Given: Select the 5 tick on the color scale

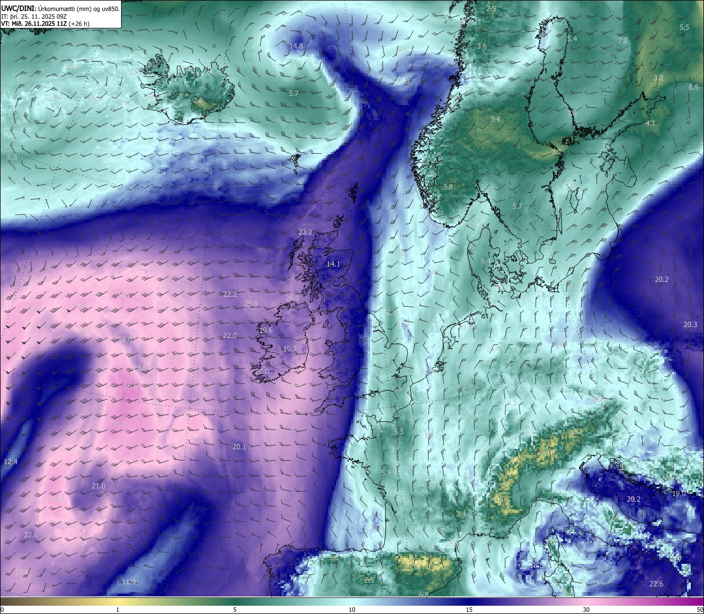Looking at the screenshot, I should point(235,610).
